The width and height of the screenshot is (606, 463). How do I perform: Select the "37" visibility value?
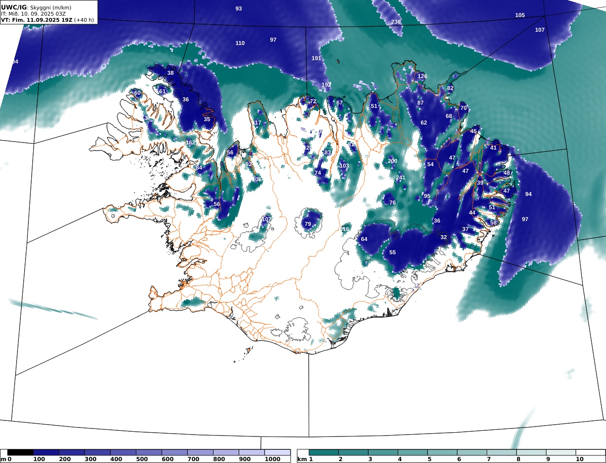[x=465, y=229]
